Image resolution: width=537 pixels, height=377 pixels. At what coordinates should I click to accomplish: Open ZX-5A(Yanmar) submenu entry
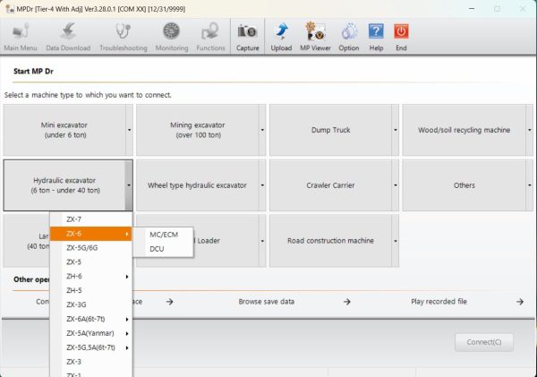click(x=91, y=333)
